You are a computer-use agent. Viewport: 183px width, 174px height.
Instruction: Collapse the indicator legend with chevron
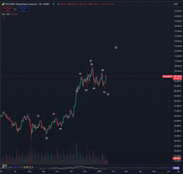(x=4, y=18)
